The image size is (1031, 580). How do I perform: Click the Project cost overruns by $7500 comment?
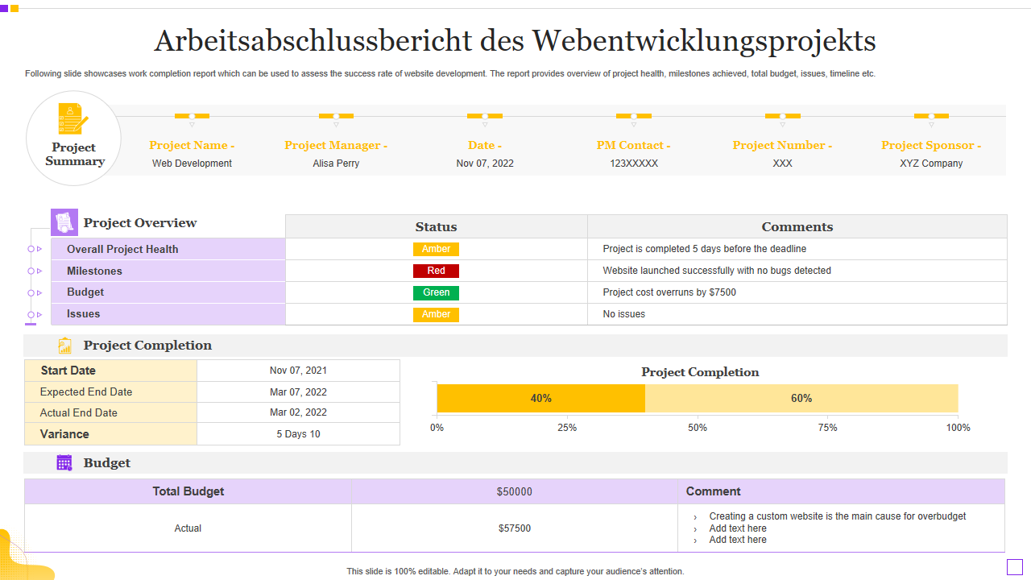[669, 292]
